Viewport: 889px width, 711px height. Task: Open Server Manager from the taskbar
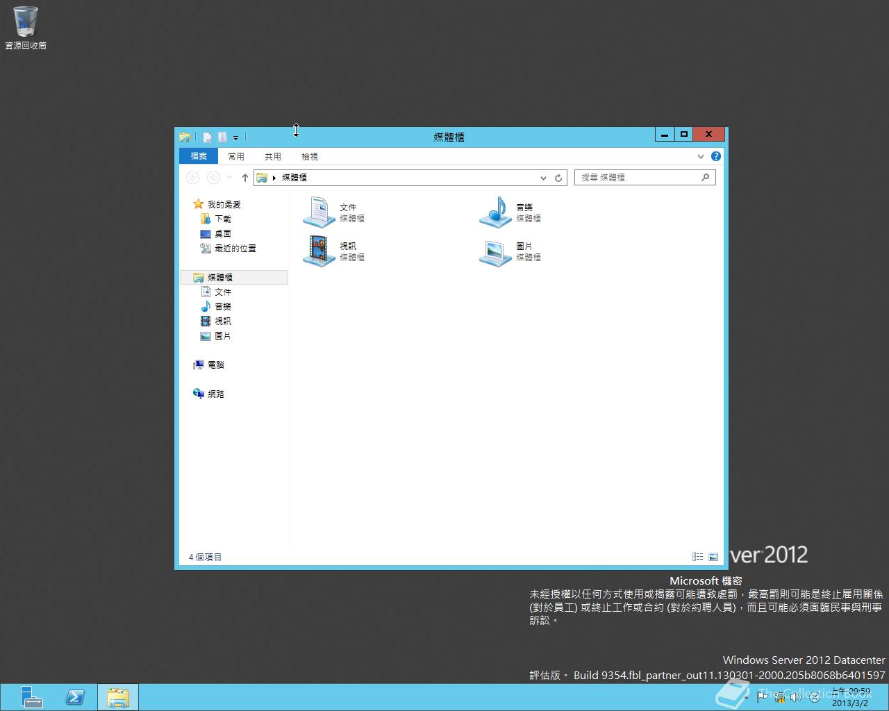tap(31, 697)
